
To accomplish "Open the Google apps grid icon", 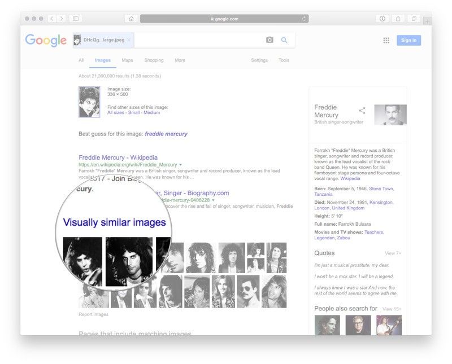I will 386,40.
